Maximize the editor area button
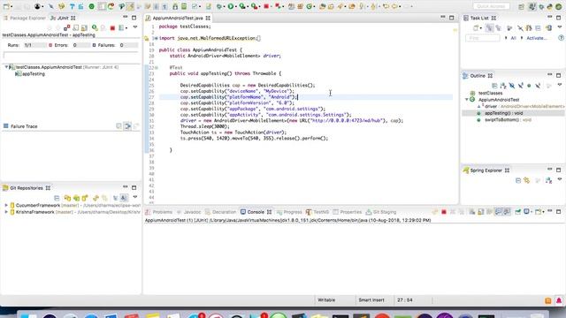The image size is (566, 318). [x=452, y=18]
